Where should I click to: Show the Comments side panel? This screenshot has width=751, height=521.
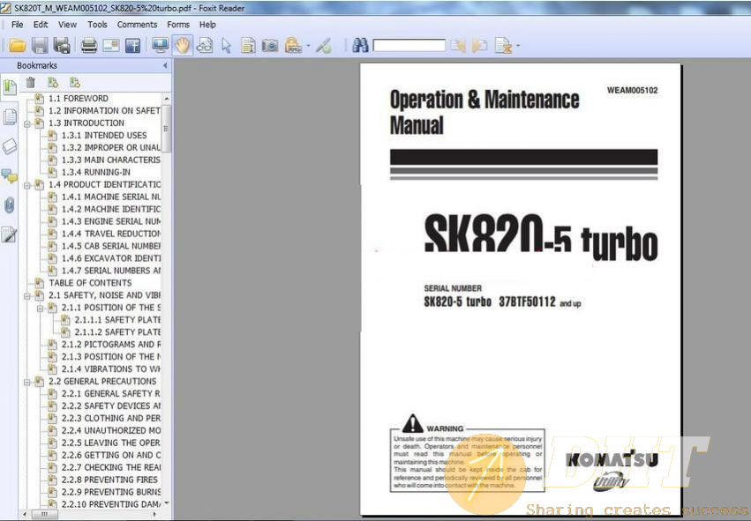[x=10, y=176]
